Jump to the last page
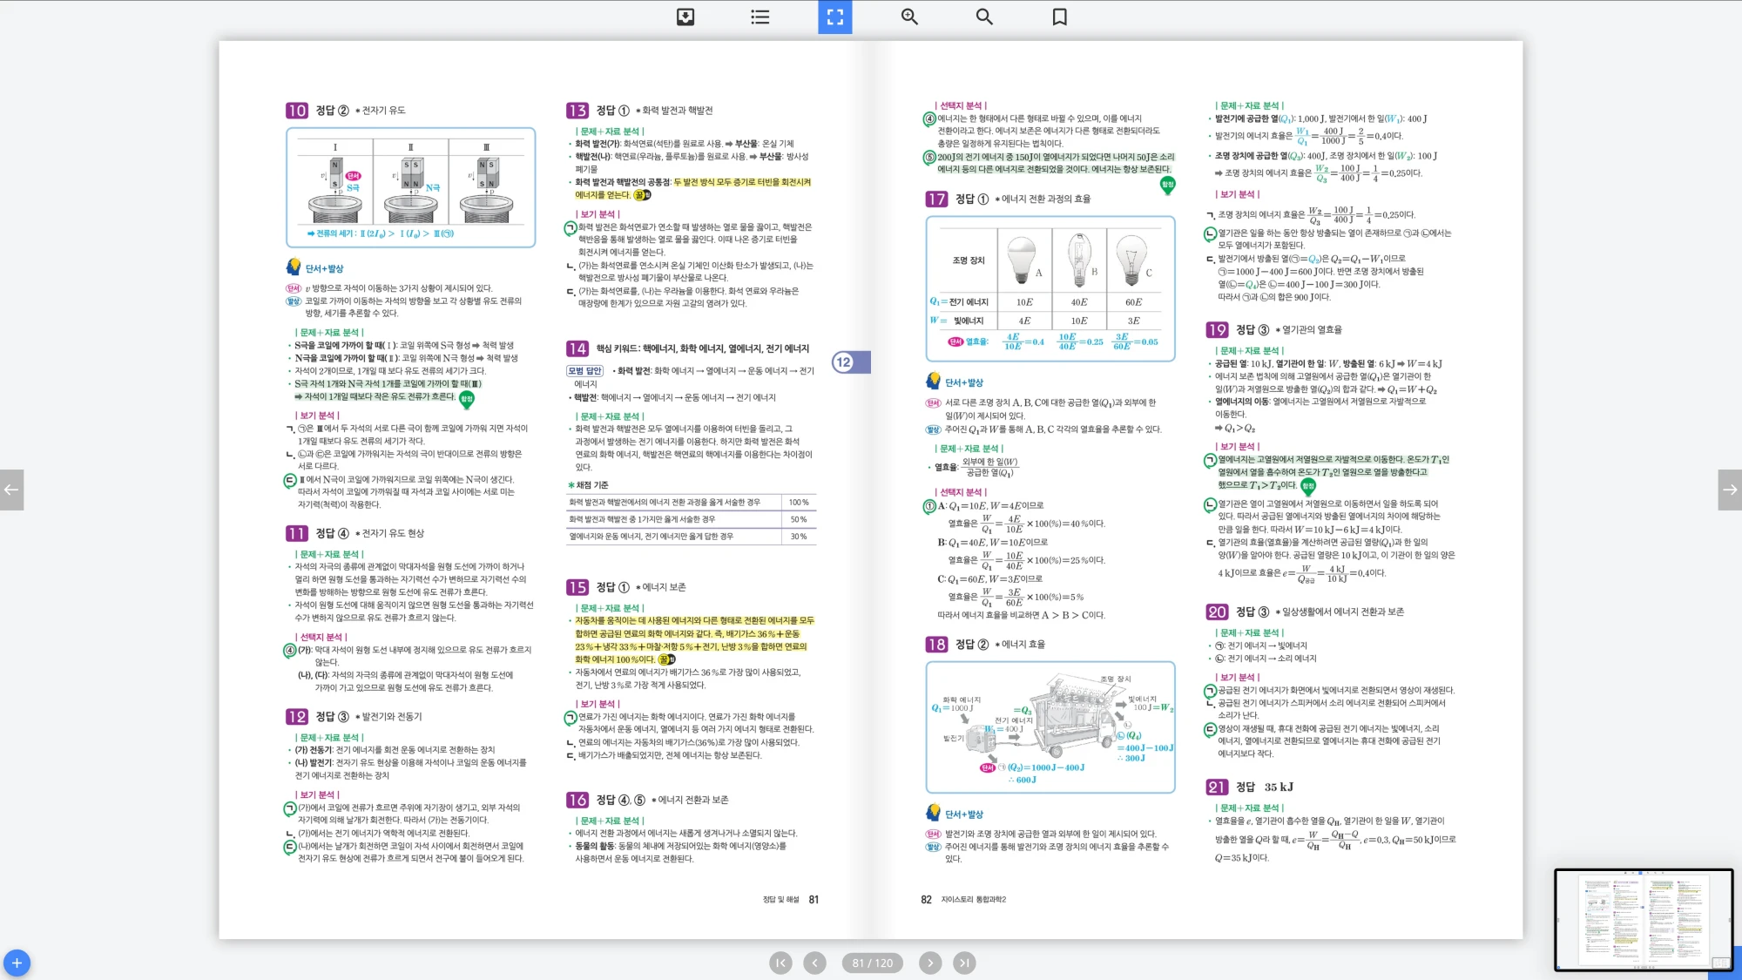 963,963
